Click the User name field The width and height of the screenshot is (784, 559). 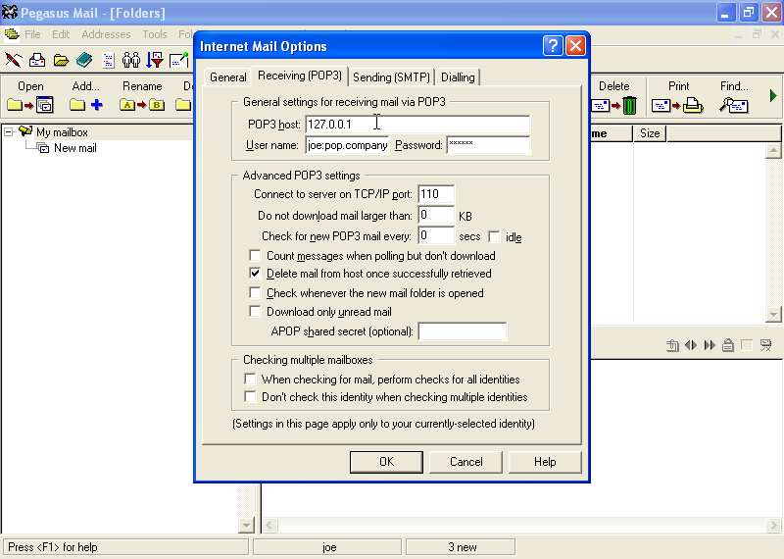348,145
